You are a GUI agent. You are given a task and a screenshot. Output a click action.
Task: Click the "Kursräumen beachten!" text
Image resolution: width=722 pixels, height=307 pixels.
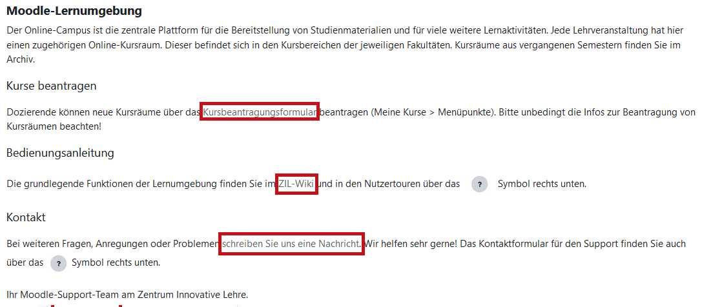[54, 126]
